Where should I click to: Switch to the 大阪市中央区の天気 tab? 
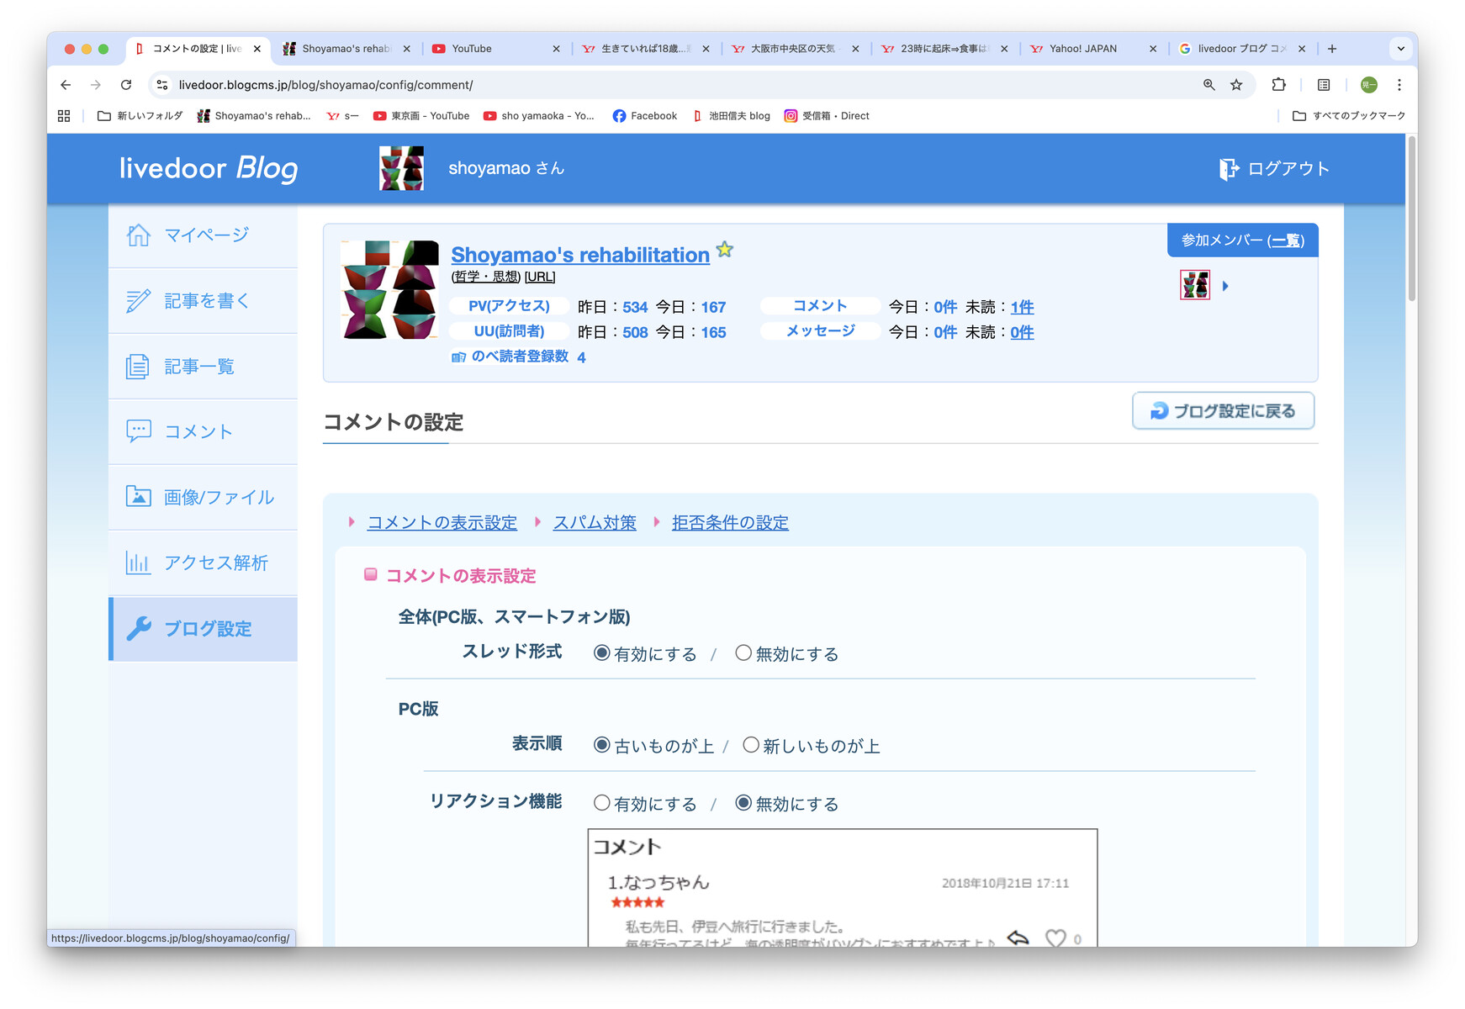[x=795, y=49]
